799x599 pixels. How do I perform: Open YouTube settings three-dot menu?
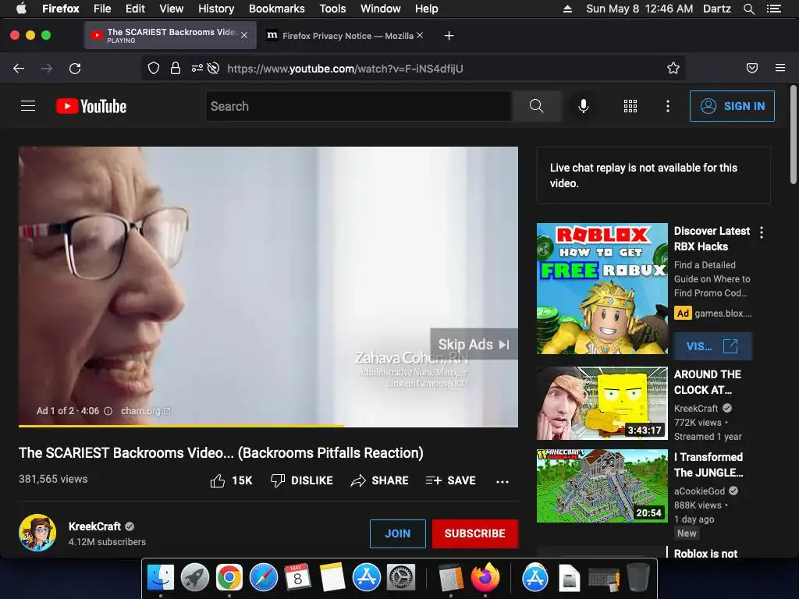pyautogui.click(x=668, y=106)
